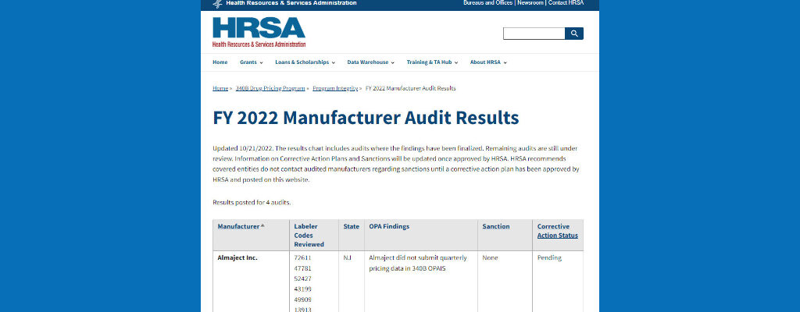Open the 340B Drug Pricing Program breadcrumb
800x312 pixels.
(x=270, y=88)
